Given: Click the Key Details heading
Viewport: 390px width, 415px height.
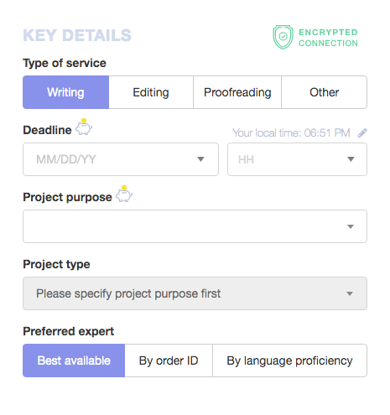Looking at the screenshot, I should coord(77,35).
